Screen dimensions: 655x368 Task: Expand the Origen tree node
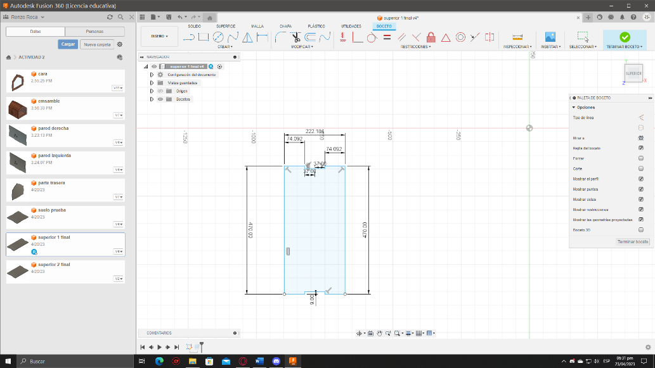point(152,91)
